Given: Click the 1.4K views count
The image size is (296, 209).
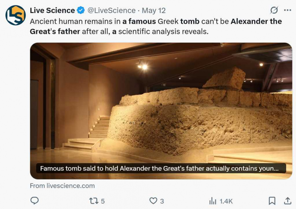Looking at the screenshot, I should click(226, 201).
